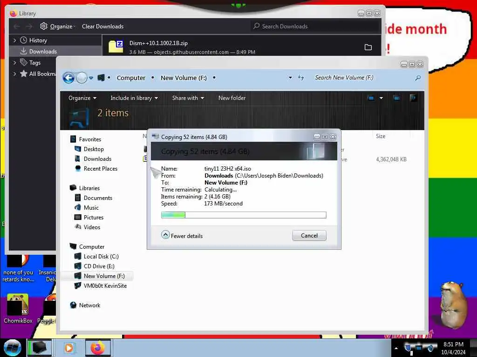The height and width of the screenshot is (357, 477).
Task: Select History in Library sidebar
Action: click(x=38, y=40)
